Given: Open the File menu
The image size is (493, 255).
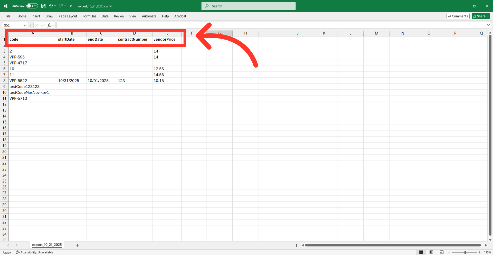Looking at the screenshot, I should 8,16.
